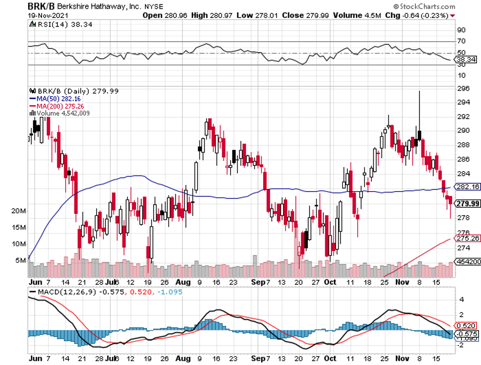Click the Oct label under the price chart
This screenshot has width=481, height=365.
pos(330,282)
